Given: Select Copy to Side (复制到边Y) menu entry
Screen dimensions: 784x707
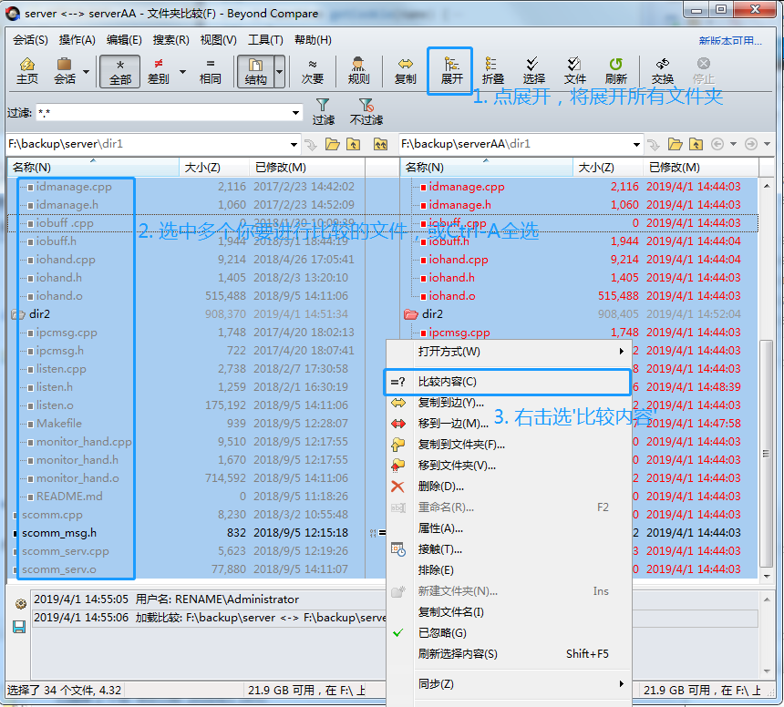Looking at the screenshot, I should [509, 402].
